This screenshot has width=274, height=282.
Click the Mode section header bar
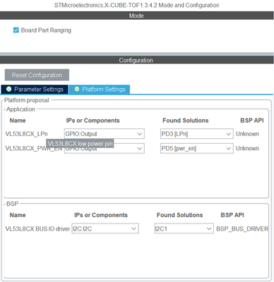point(137,16)
